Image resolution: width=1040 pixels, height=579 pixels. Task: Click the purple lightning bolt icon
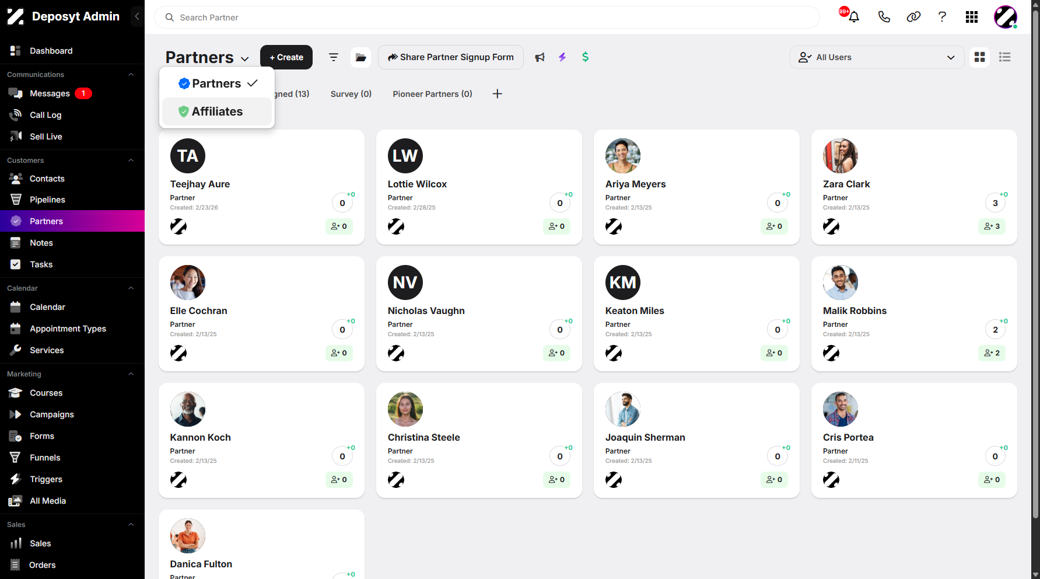[x=562, y=57]
